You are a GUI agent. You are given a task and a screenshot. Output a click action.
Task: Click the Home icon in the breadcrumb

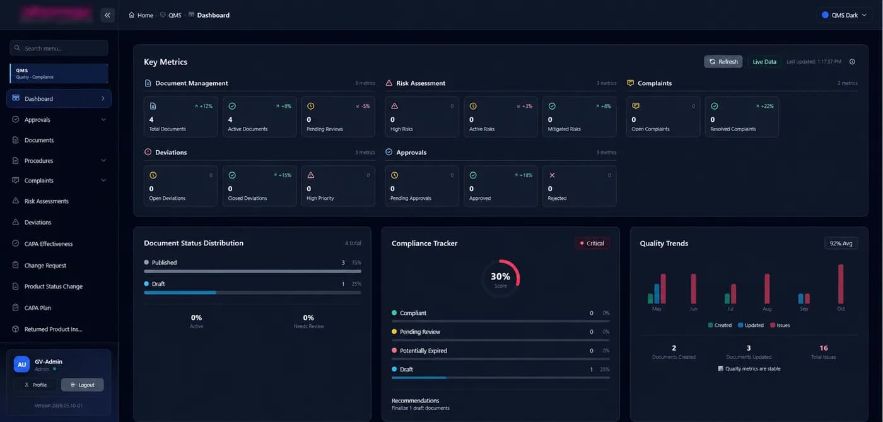coord(131,15)
